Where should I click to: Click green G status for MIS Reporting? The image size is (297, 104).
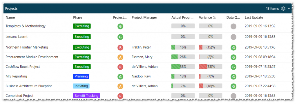point(120,77)
